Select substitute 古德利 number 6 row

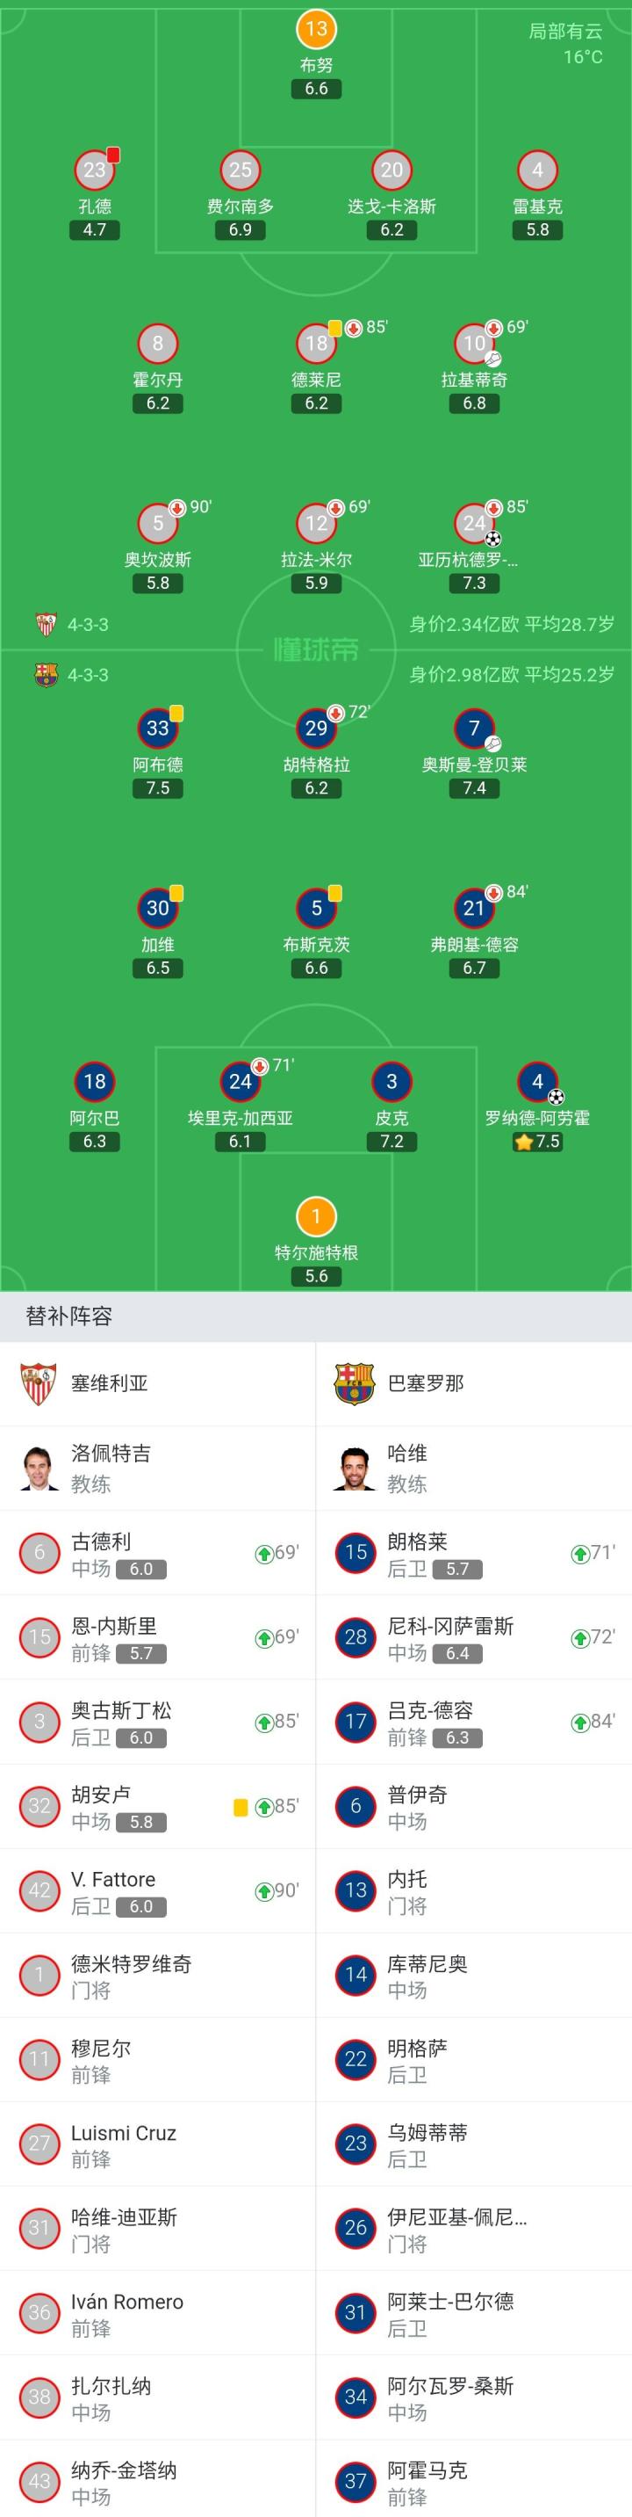pos(158,1554)
